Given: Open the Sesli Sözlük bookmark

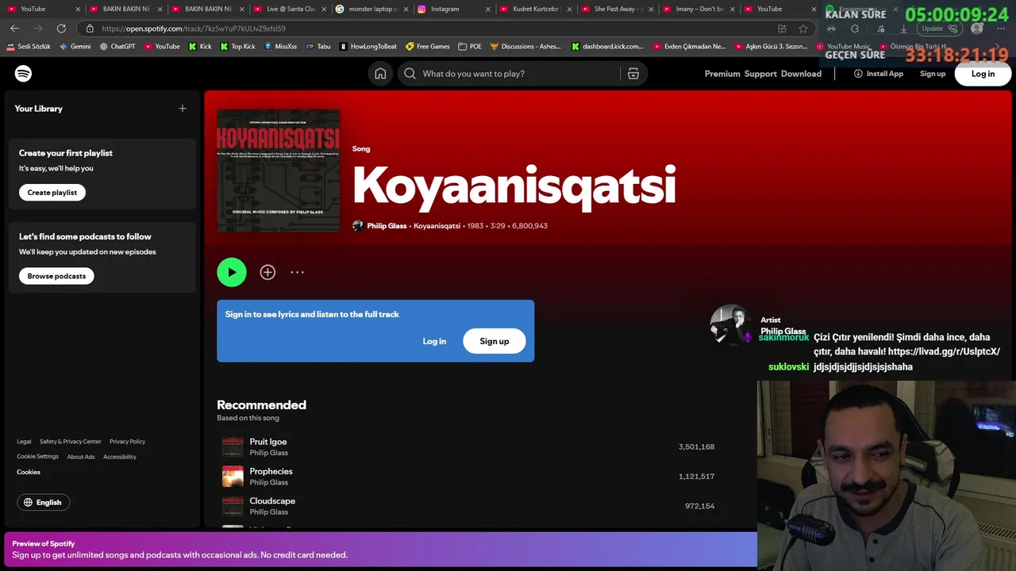Looking at the screenshot, I should tap(28, 47).
